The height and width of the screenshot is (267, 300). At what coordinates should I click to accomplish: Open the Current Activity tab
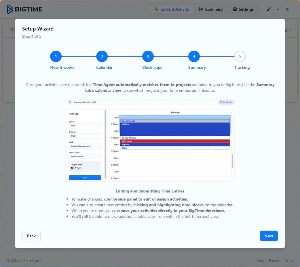point(171,9)
